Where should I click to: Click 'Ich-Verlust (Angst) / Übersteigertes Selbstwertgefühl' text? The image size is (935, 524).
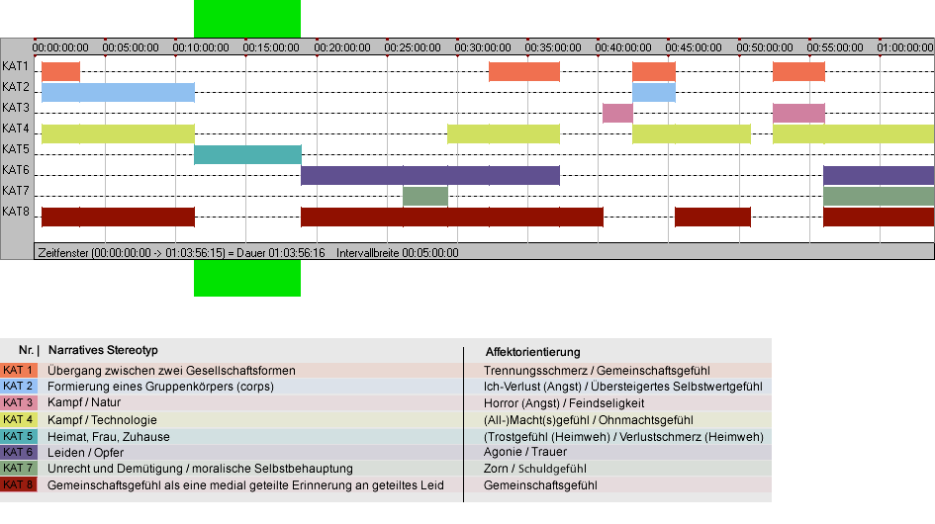(x=623, y=387)
